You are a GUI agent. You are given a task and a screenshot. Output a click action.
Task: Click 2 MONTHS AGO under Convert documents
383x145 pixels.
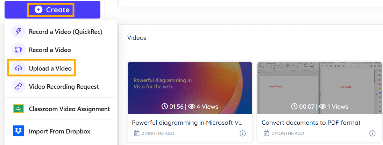pyautogui.click(x=288, y=133)
